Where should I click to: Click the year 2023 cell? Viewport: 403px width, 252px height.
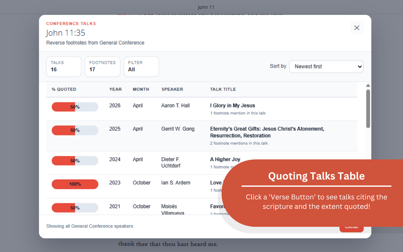tap(115, 183)
